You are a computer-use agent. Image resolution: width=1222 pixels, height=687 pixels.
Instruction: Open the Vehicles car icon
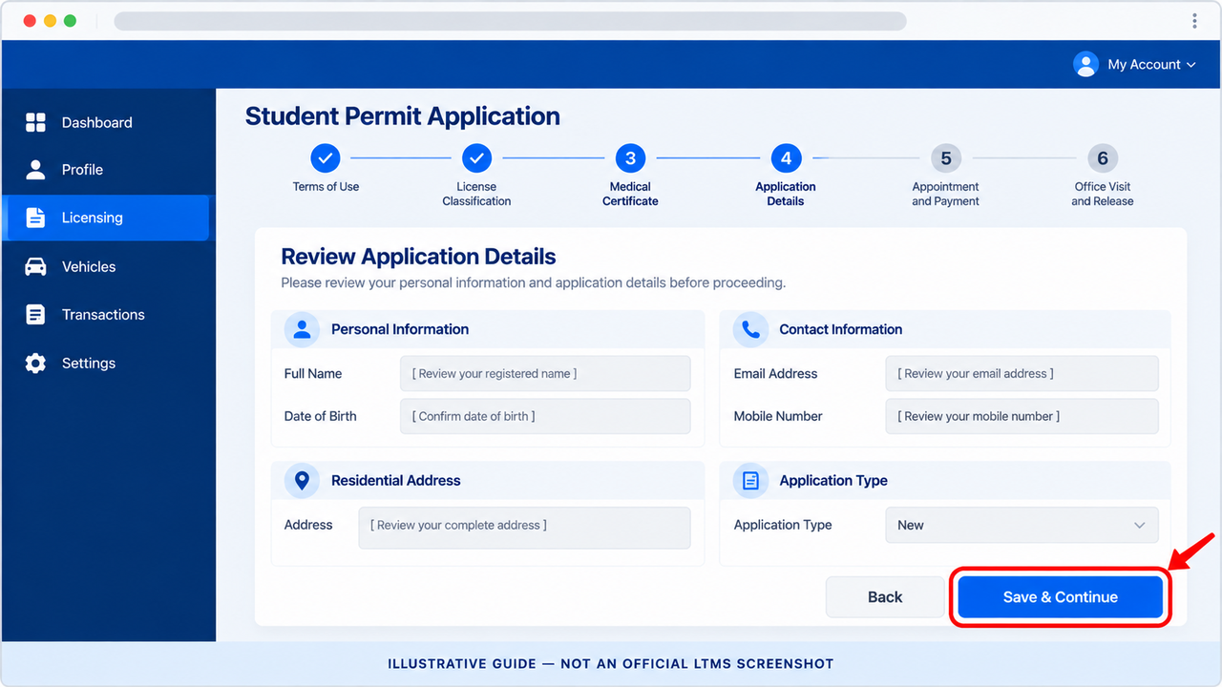point(35,266)
